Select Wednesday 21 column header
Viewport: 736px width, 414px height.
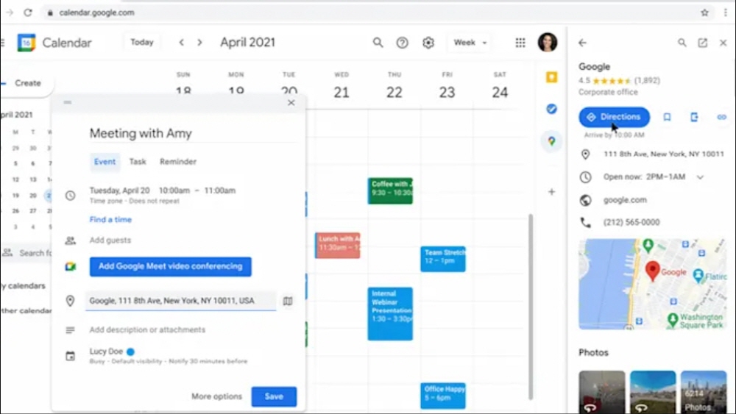[342, 86]
